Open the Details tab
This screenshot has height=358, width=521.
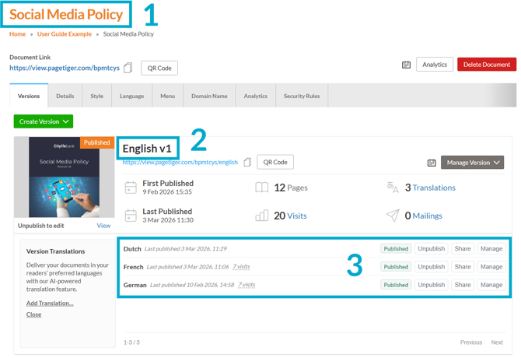(65, 96)
